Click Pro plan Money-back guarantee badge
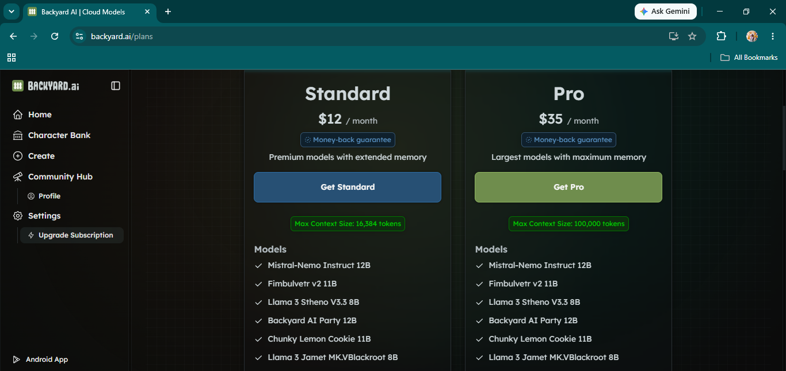The width and height of the screenshot is (786, 371). click(568, 140)
